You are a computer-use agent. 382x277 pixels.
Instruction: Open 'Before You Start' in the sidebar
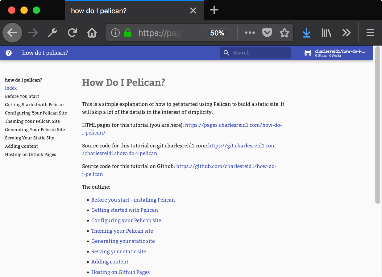22,96
